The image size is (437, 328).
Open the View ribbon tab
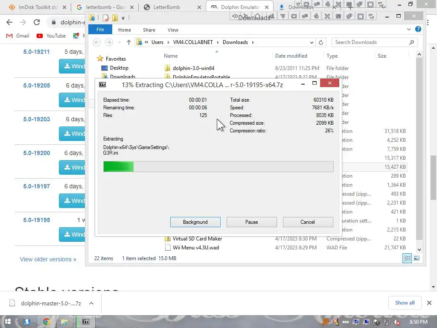[173, 30]
